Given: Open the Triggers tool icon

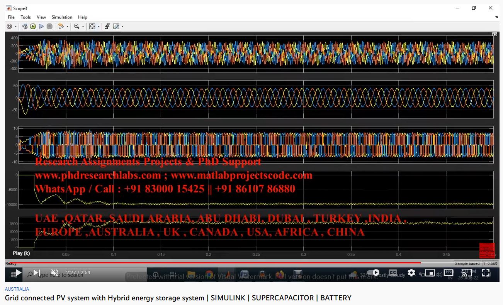Looking at the screenshot, I should tap(107, 27).
